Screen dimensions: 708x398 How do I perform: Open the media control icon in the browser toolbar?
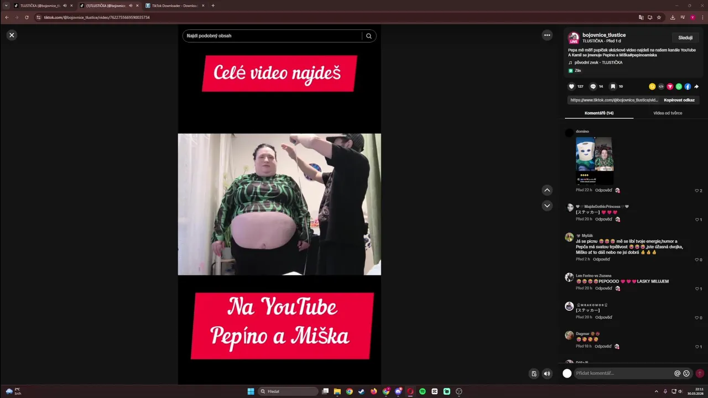click(682, 17)
